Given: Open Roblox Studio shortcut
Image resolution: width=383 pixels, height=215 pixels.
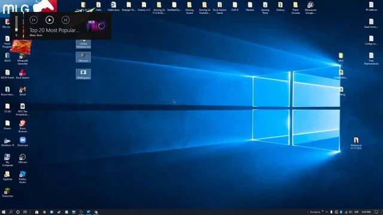Looking at the screenshot, I should point(23,177).
